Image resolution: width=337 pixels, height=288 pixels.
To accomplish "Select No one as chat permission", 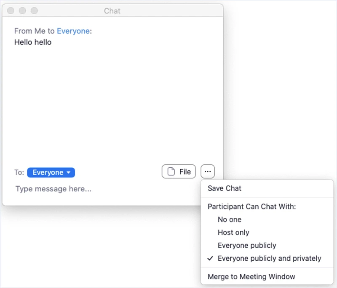I will click(230, 219).
